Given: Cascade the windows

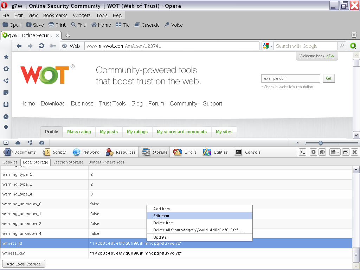Looking at the screenshot, I should (147, 25).
